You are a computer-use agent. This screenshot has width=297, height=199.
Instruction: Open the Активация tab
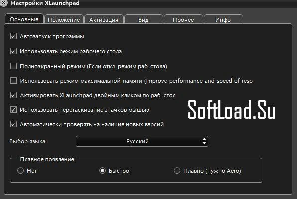(x=104, y=19)
